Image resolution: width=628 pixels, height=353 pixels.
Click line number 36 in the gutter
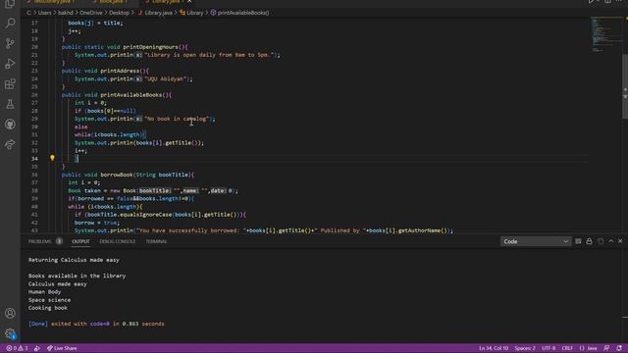(x=34, y=175)
